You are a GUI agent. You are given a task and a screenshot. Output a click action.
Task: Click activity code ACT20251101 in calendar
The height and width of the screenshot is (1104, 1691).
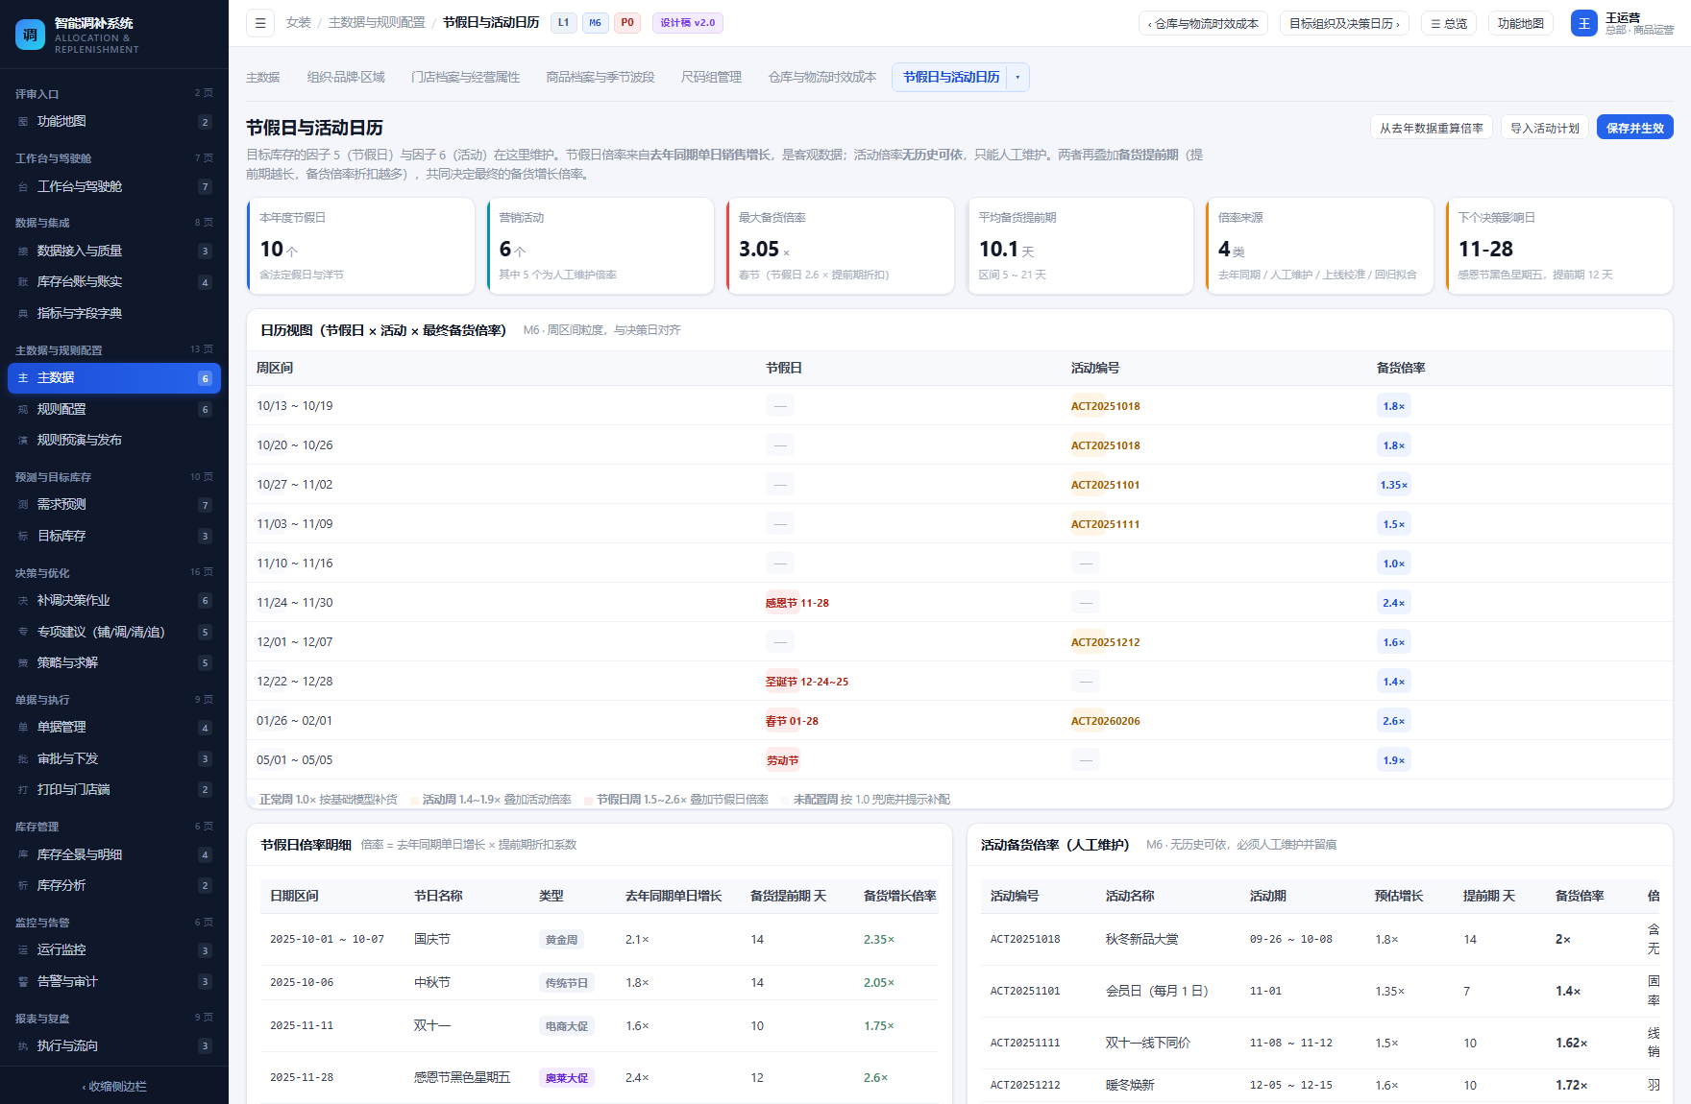click(x=1106, y=486)
